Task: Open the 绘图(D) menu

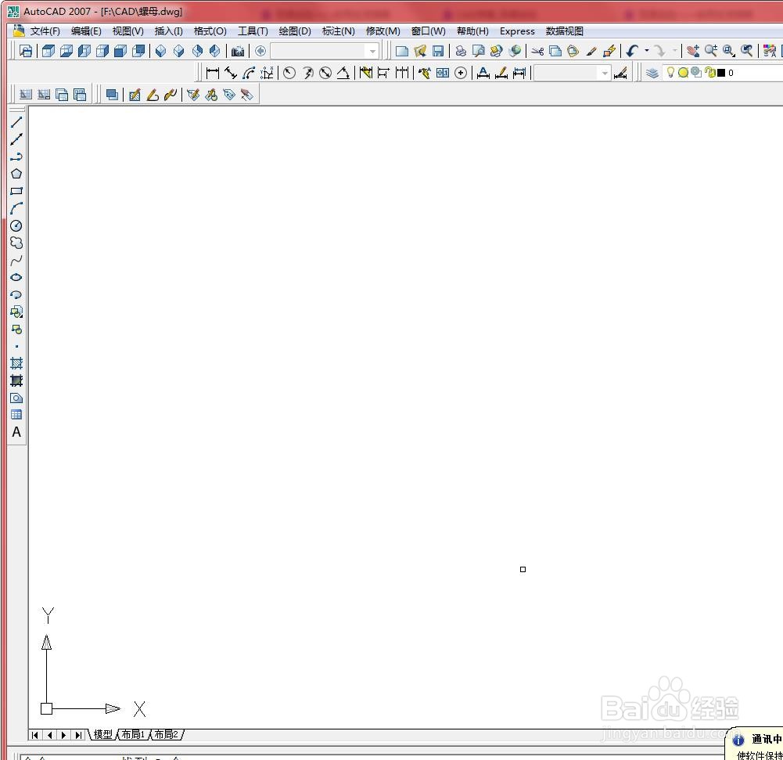Action: point(295,31)
